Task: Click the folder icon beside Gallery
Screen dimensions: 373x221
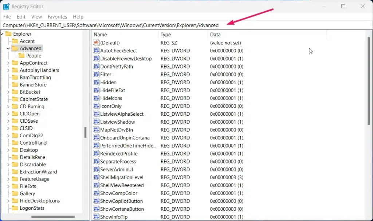Action: click(15, 193)
